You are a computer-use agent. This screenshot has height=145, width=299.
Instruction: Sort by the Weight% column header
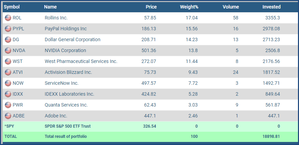(189, 7)
